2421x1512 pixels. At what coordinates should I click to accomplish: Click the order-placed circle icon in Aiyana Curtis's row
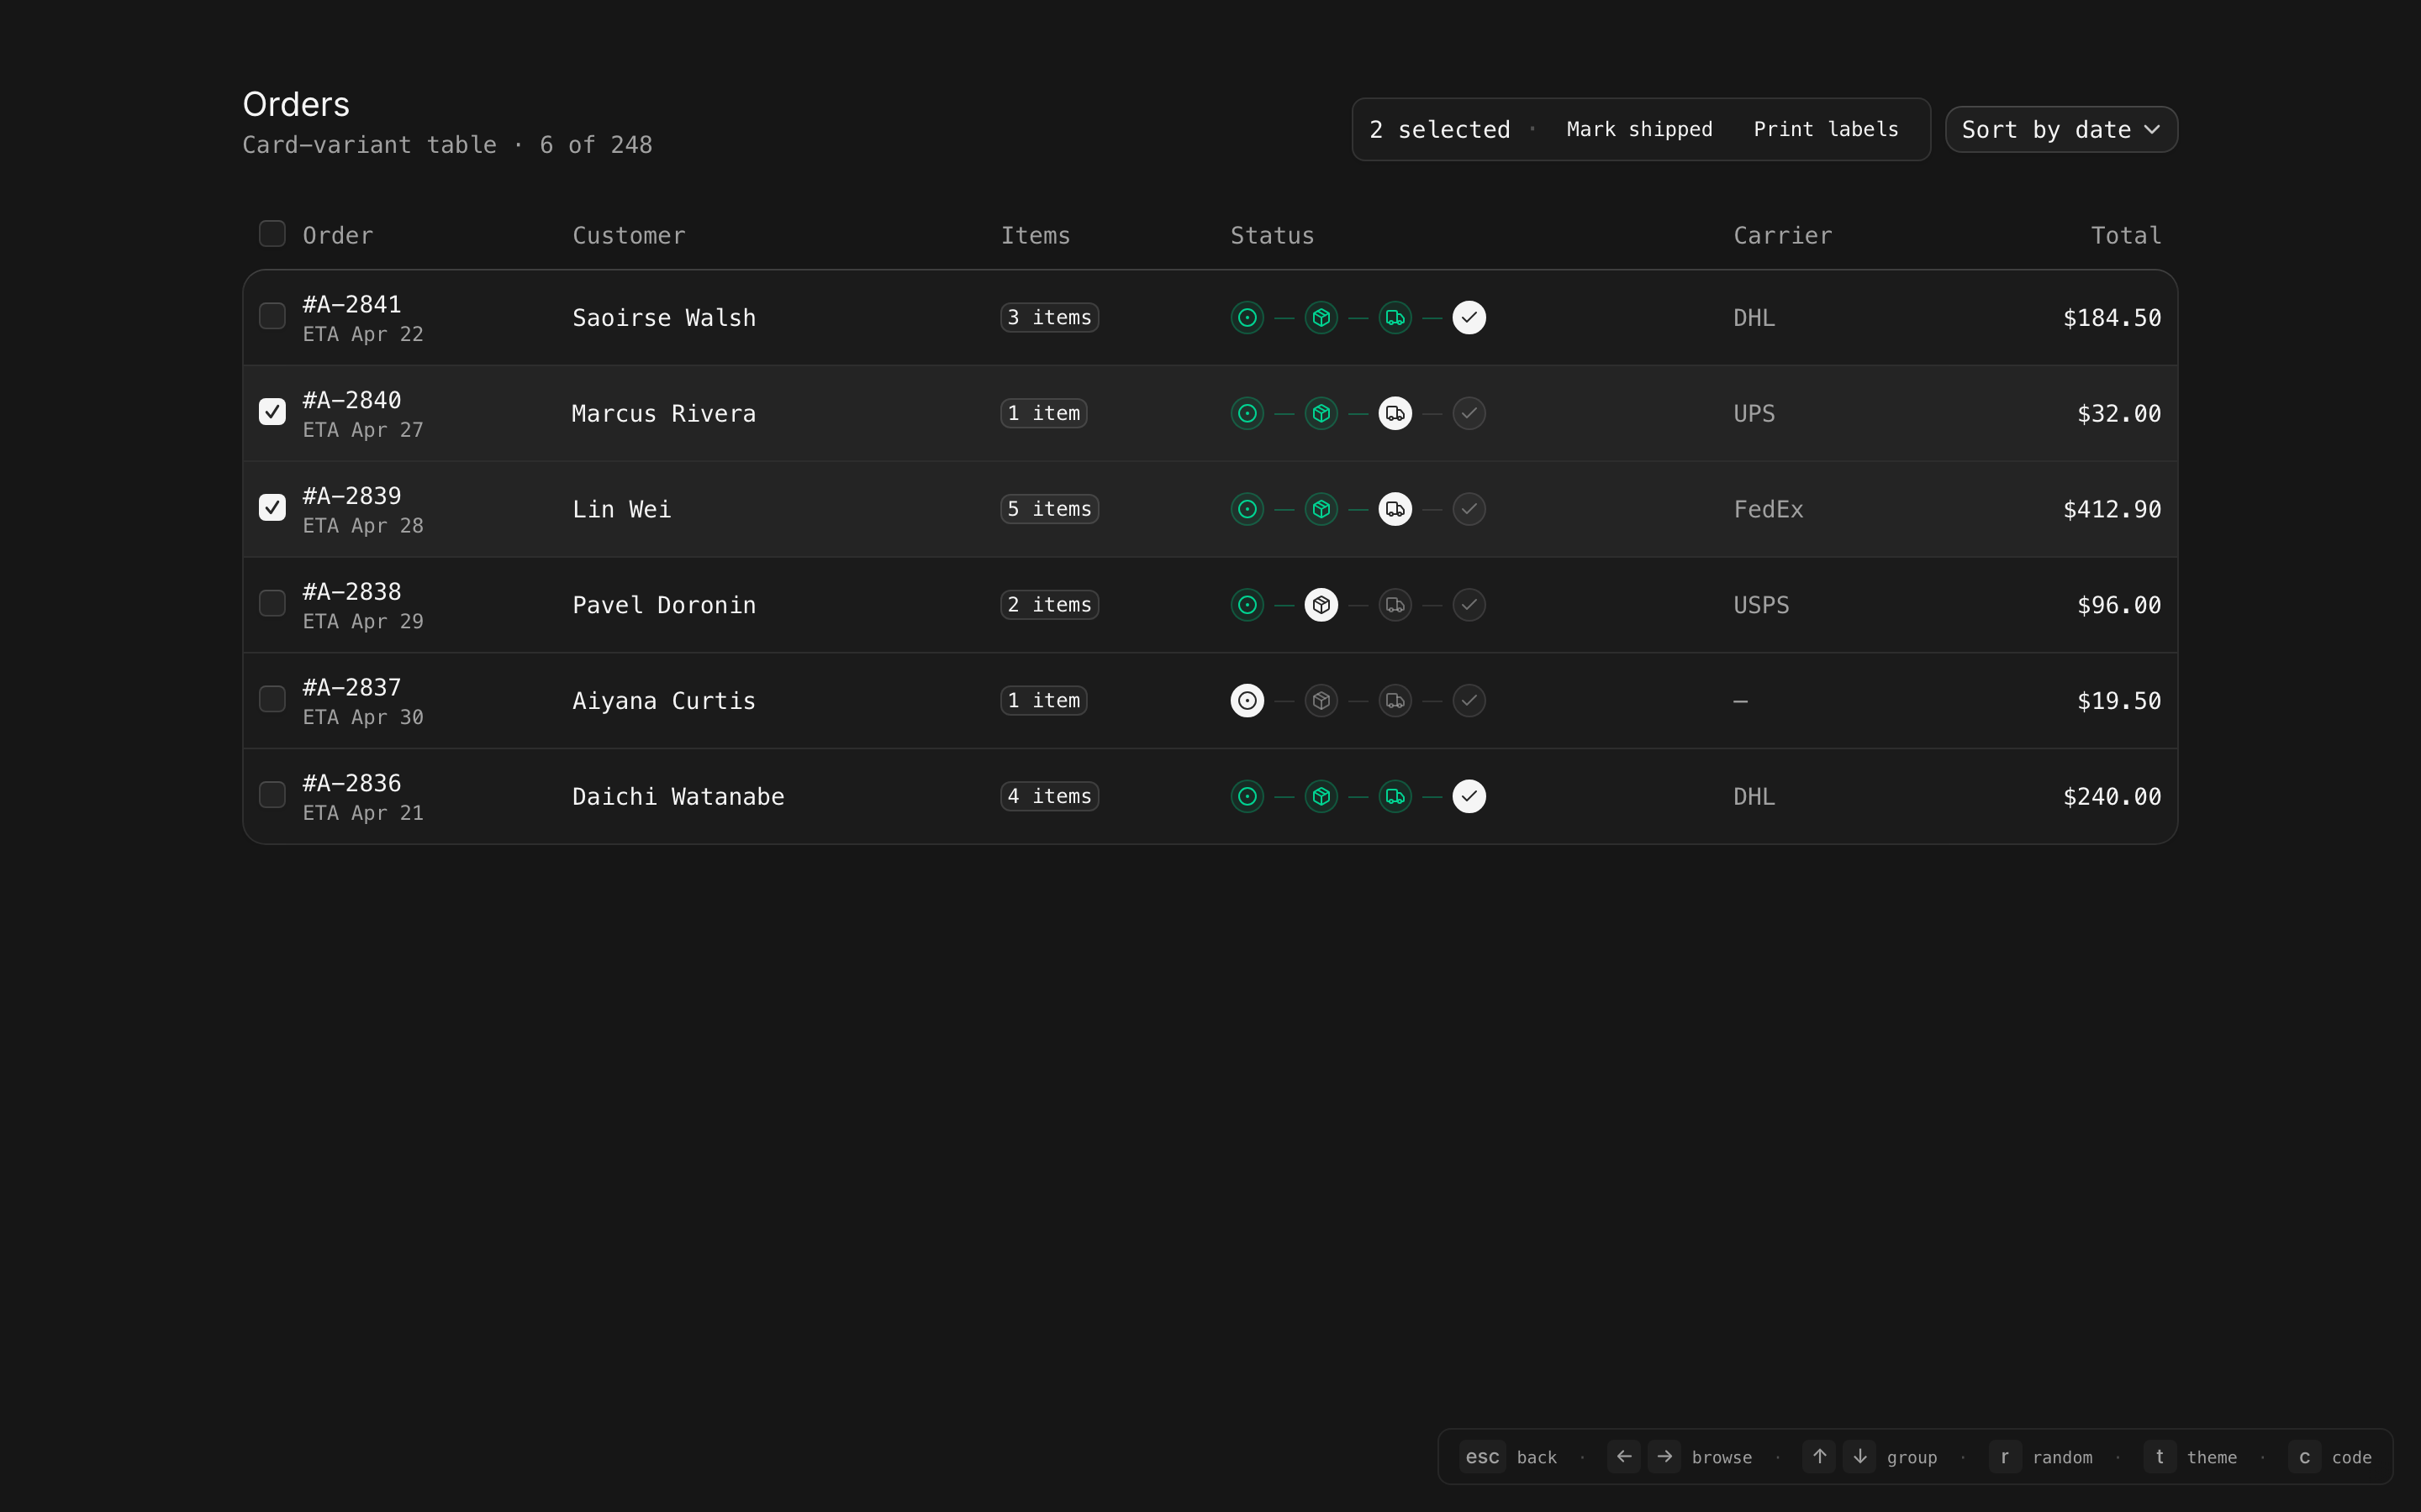pos(1247,701)
